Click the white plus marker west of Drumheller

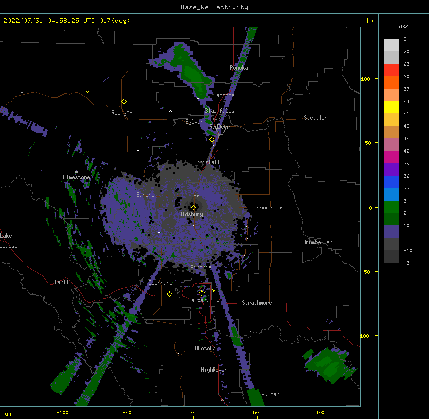click(x=305, y=187)
